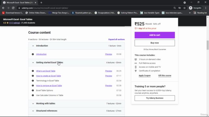The image size is (209, 117).
Task: Click the play icon beside Terminology in Excel Table
Action: point(33,81)
